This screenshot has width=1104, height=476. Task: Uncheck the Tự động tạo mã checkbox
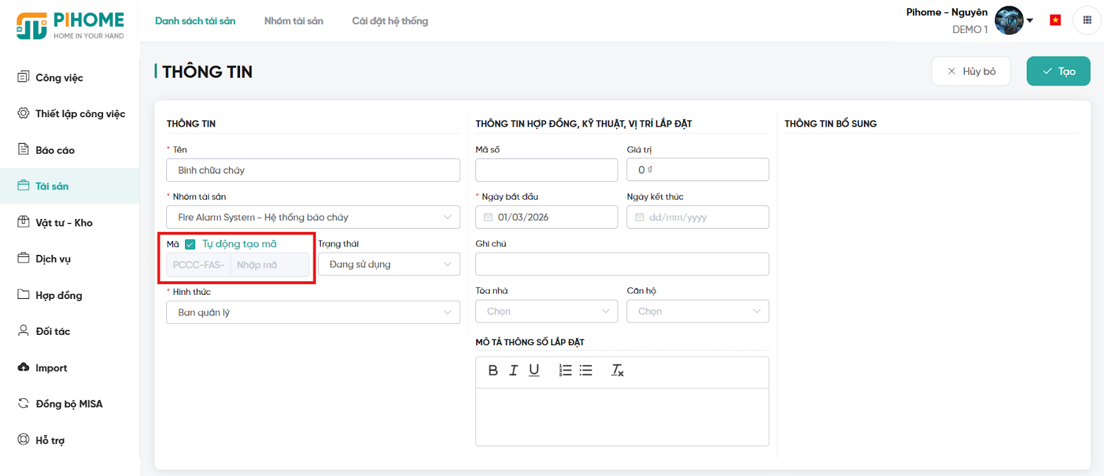pyautogui.click(x=190, y=245)
